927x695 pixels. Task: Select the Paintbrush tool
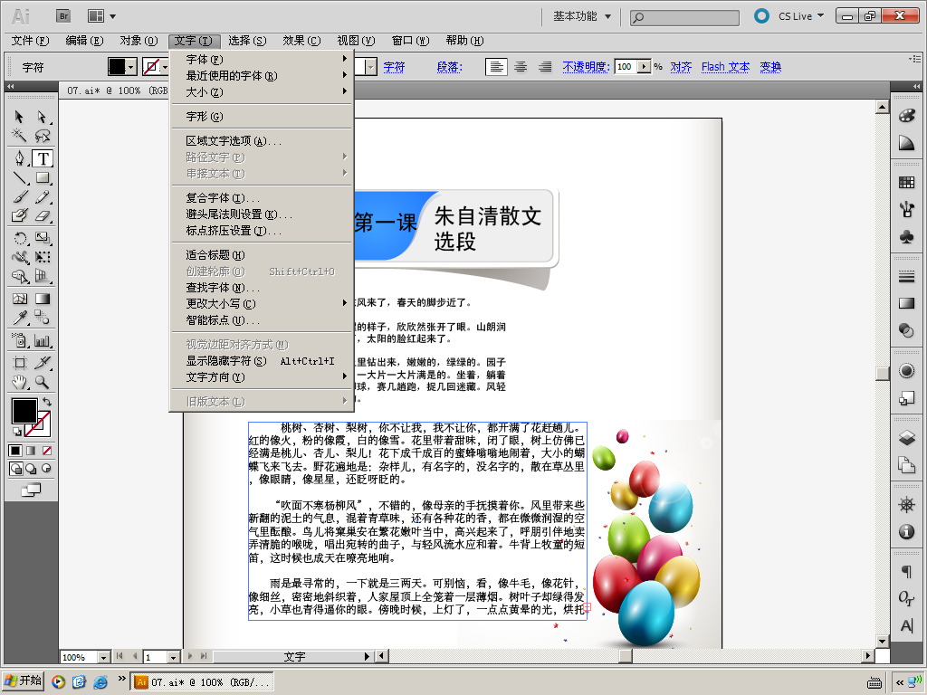pos(19,196)
